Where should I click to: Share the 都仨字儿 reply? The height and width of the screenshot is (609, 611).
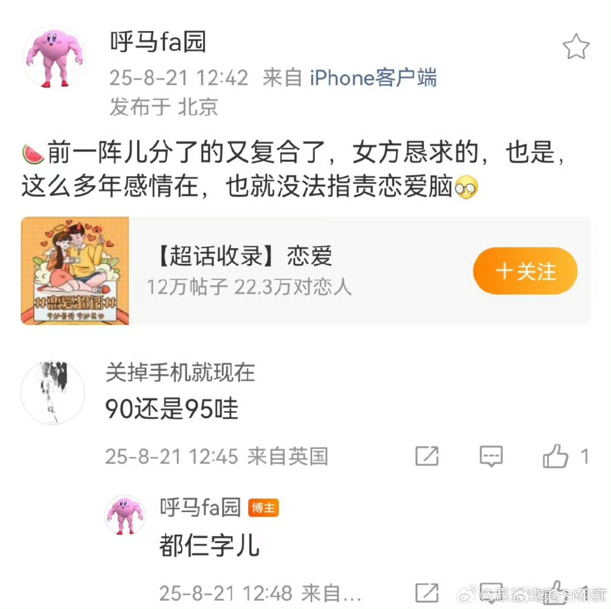point(427,593)
